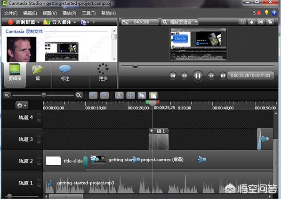
Task: Toggle the crop mode icon in preview toolbar
Action: point(242,22)
